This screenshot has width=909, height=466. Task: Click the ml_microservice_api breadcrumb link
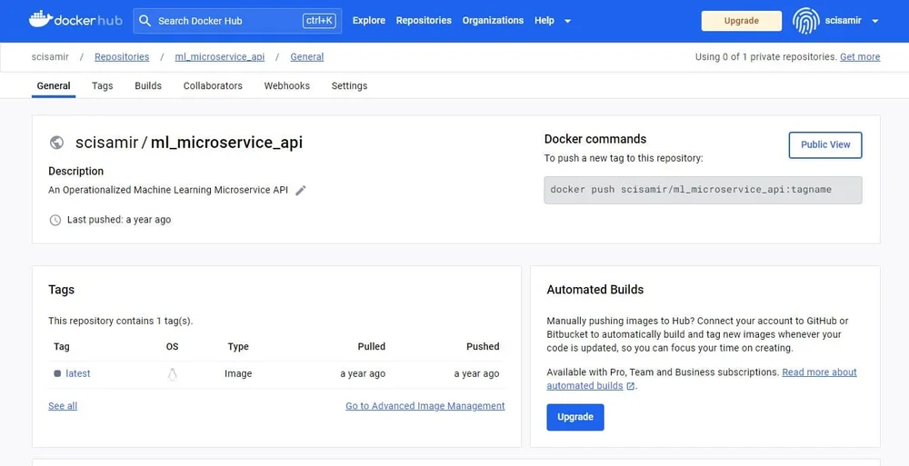[x=220, y=57]
